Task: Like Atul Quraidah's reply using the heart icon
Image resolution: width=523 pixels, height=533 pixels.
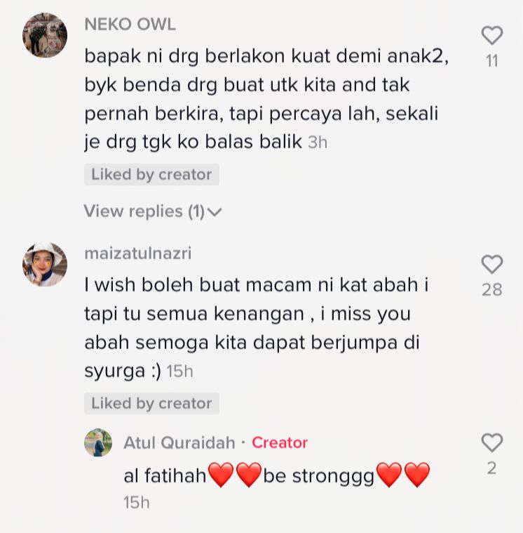Action: click(491, 442)
